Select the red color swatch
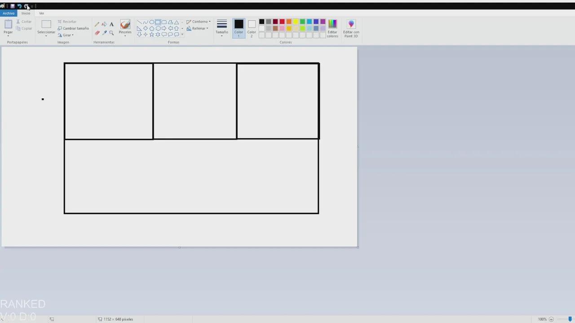 (282, 22)
